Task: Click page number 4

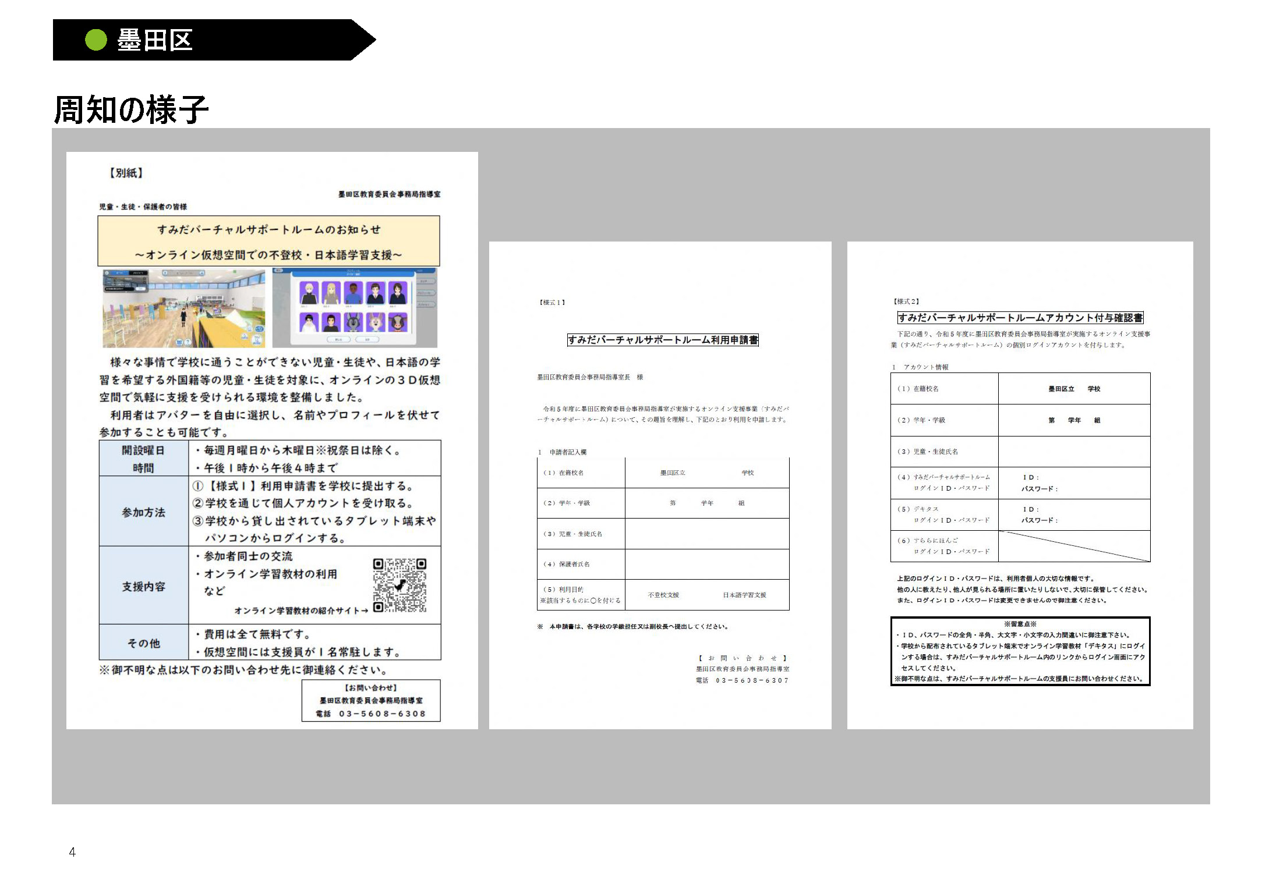Action: 72,852
